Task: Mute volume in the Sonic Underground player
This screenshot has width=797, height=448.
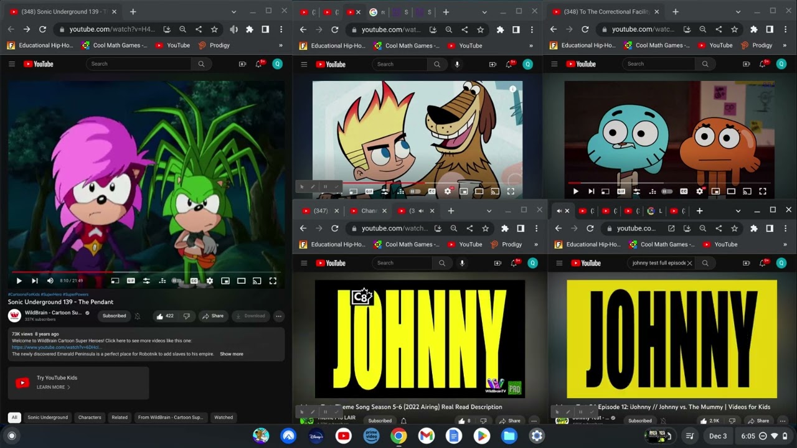Action: [50, 281]
